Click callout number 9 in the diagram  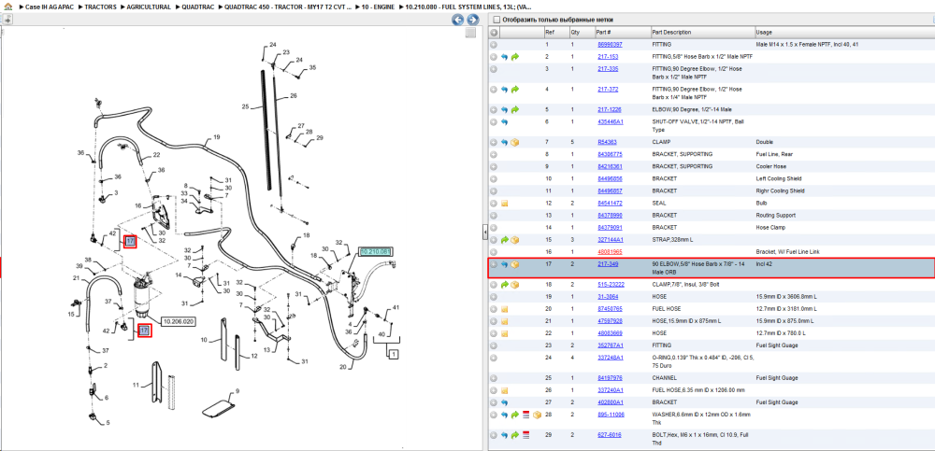click(237, 391)
